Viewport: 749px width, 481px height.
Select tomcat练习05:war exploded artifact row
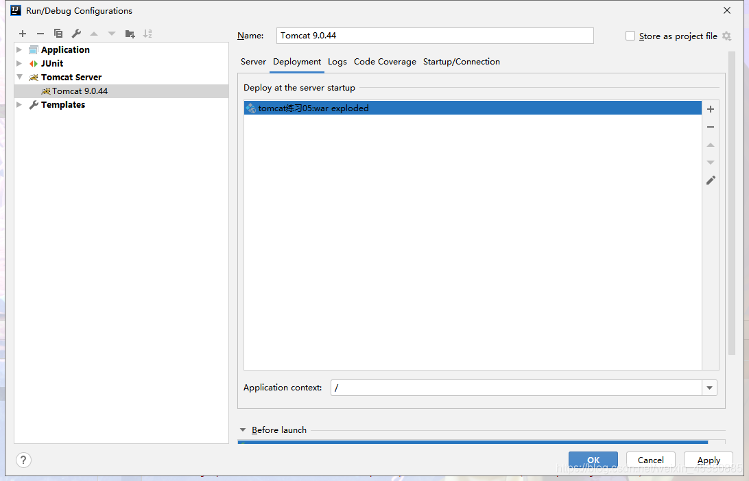(473, 108)
